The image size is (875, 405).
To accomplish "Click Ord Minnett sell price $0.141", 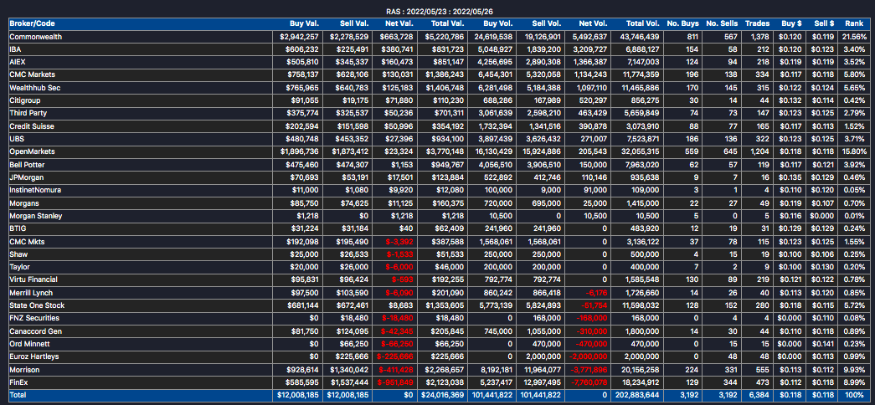I will (825, 344).
